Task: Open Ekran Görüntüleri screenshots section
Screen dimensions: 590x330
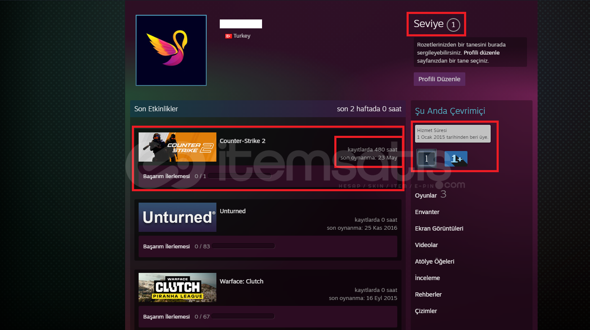Action: point(439,228)
